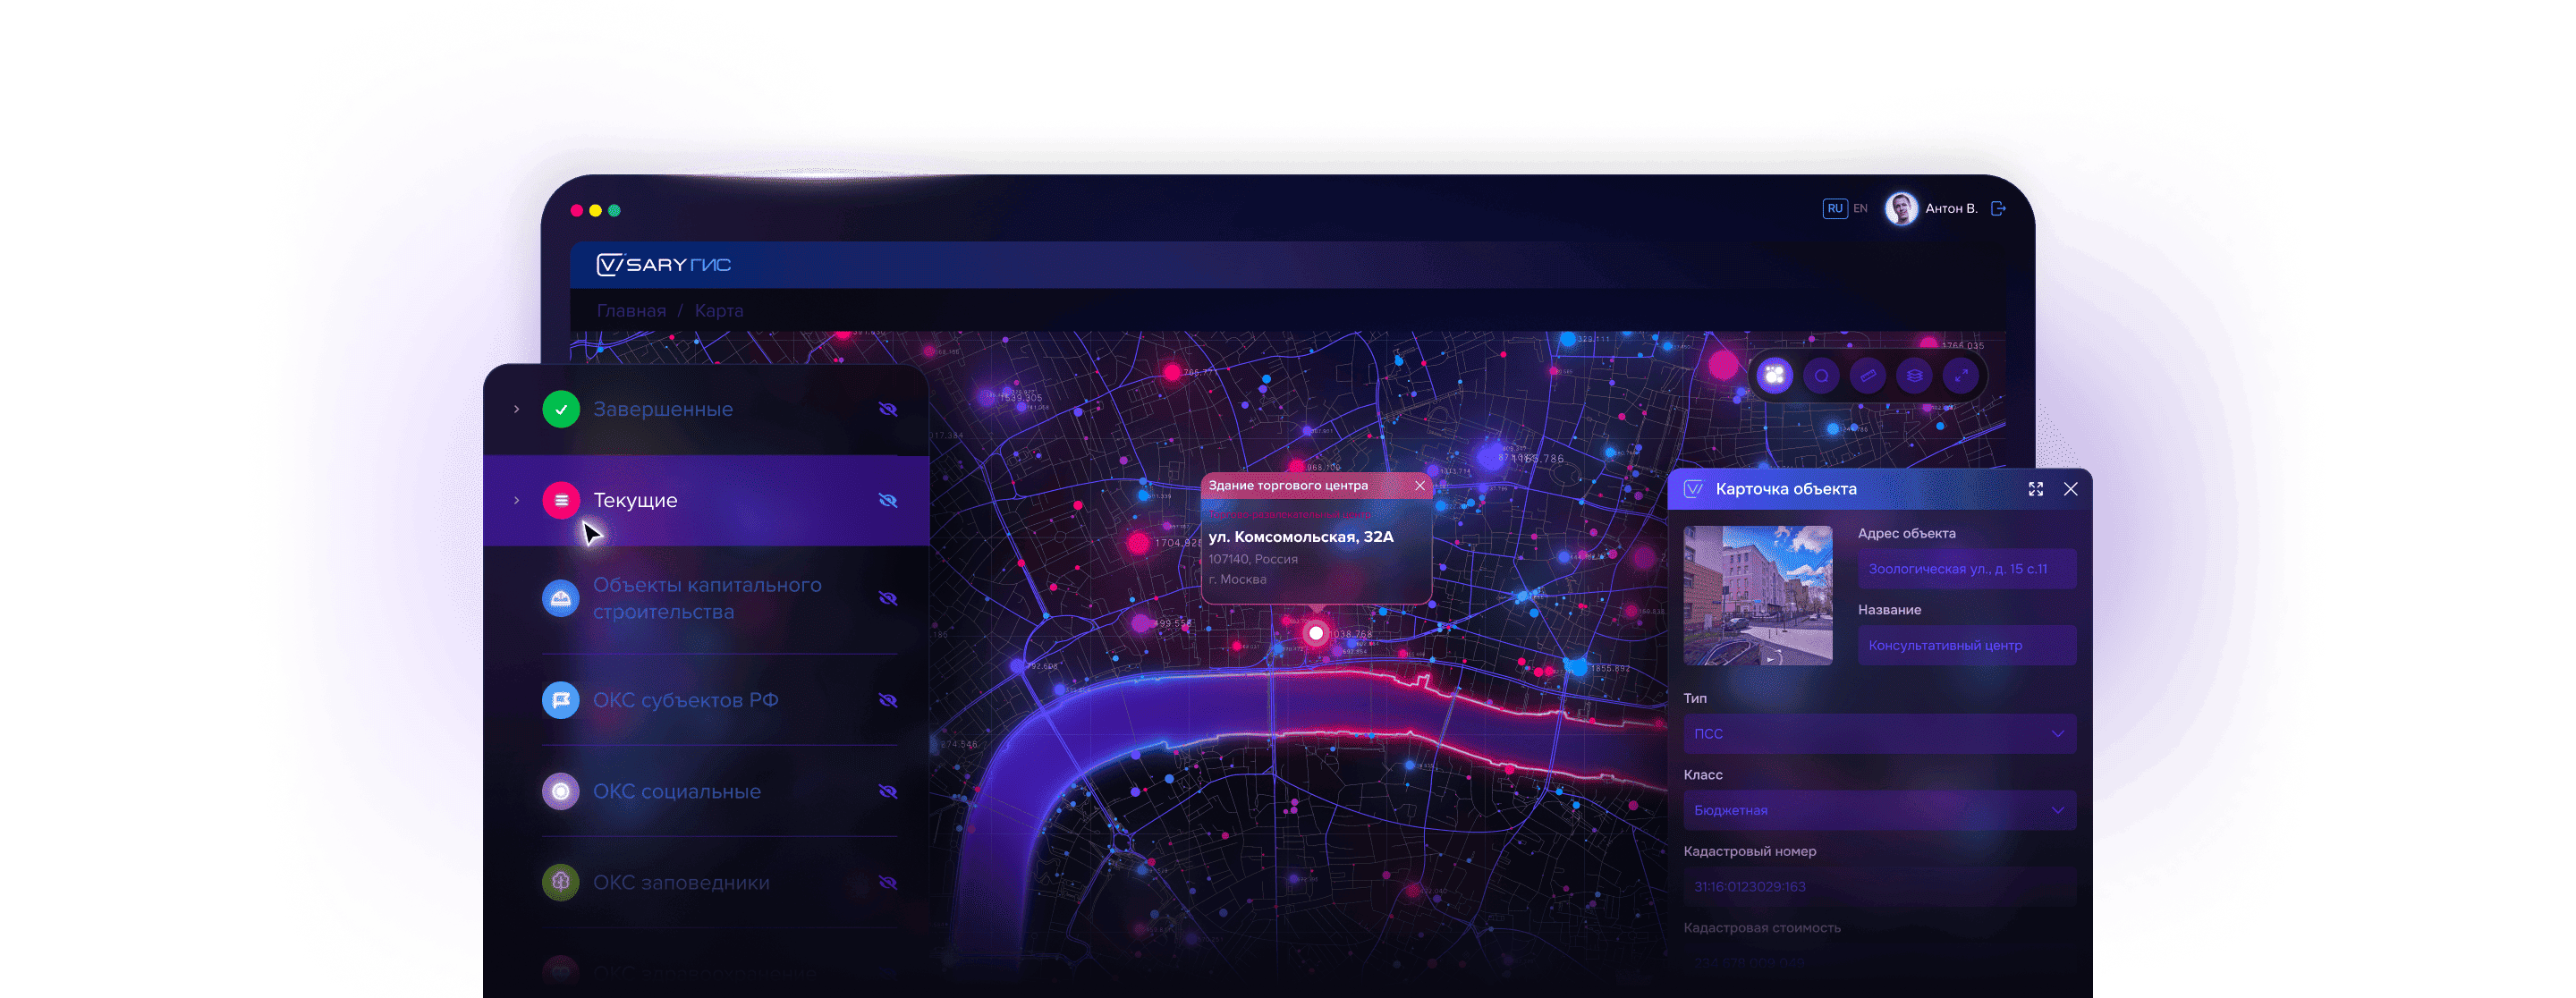The height and width of the screenshot is (998, 2576).
Task: Activate the cluster points map tool
Action: [1774, 376]
